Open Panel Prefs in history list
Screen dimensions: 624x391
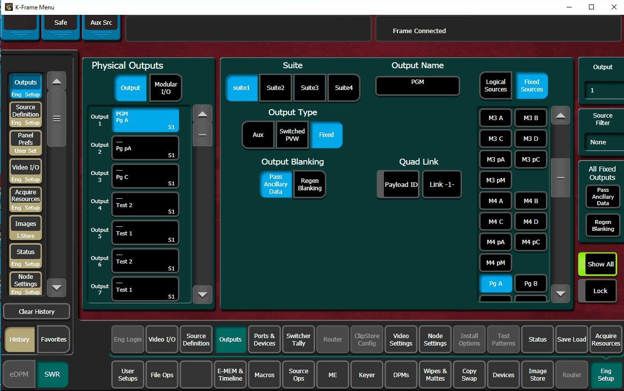tap(26, 142)
